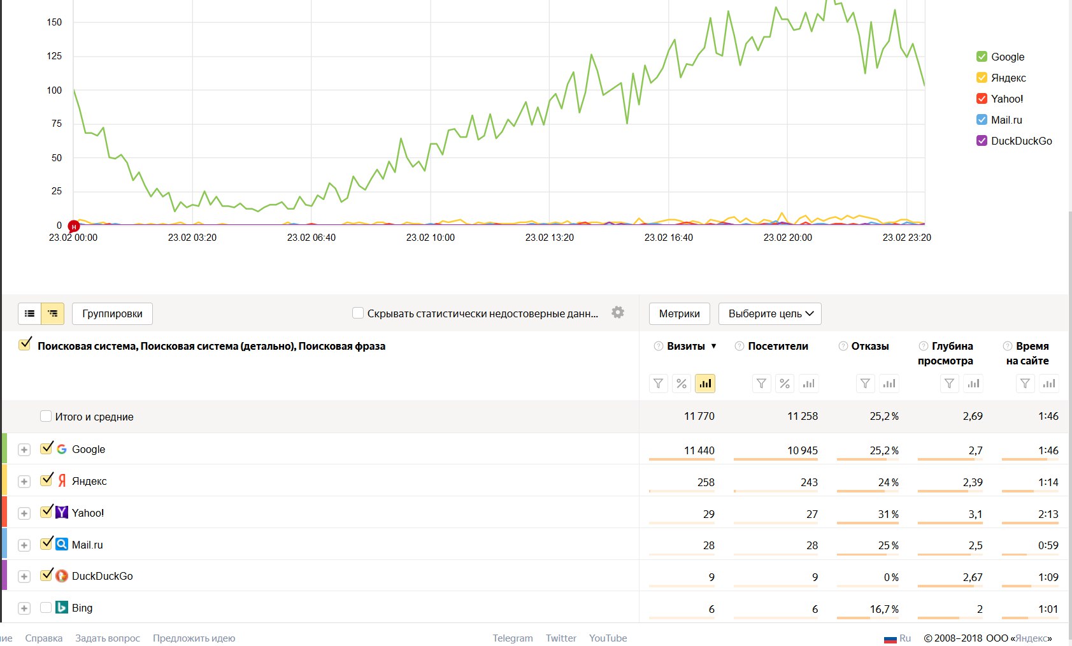Viewport: 1072px width, 646px height.
Task: Open Метрики button
Action: click(679, 313)
